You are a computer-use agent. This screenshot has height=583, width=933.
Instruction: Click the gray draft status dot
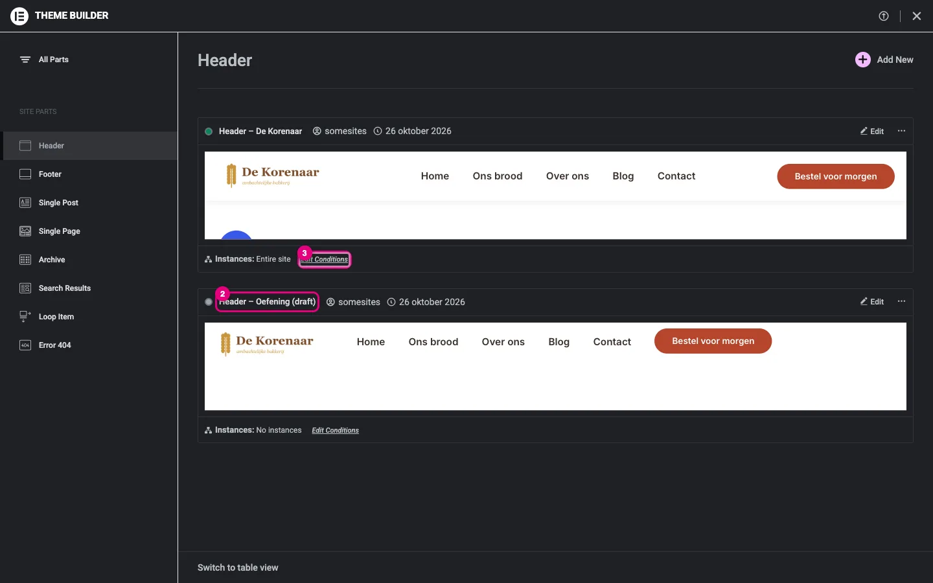(x=209, y=302)
